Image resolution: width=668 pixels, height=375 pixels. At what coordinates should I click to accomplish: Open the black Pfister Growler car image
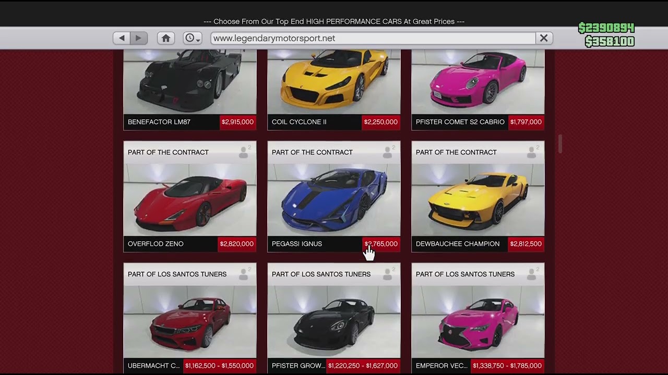tap(334, 322)
